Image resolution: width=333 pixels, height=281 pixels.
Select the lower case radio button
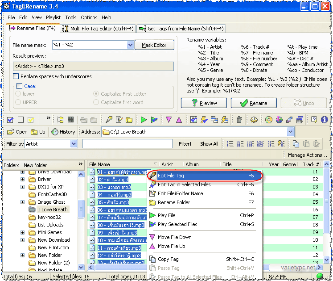coord(18,94)
